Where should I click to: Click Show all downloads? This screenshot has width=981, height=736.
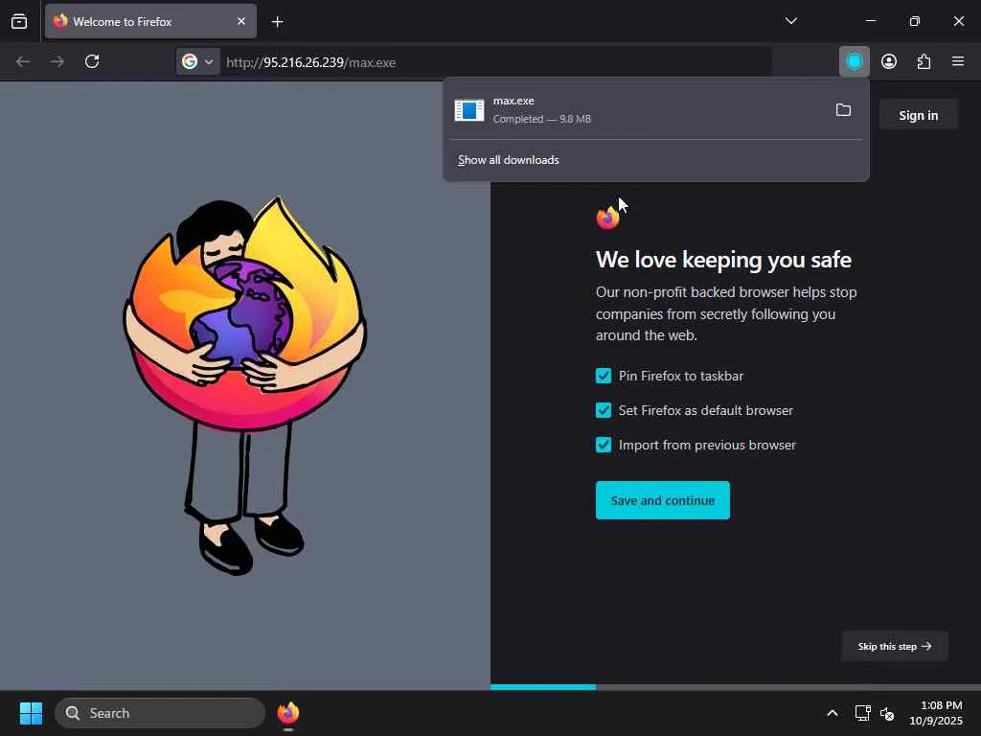[x=508, y=160]
